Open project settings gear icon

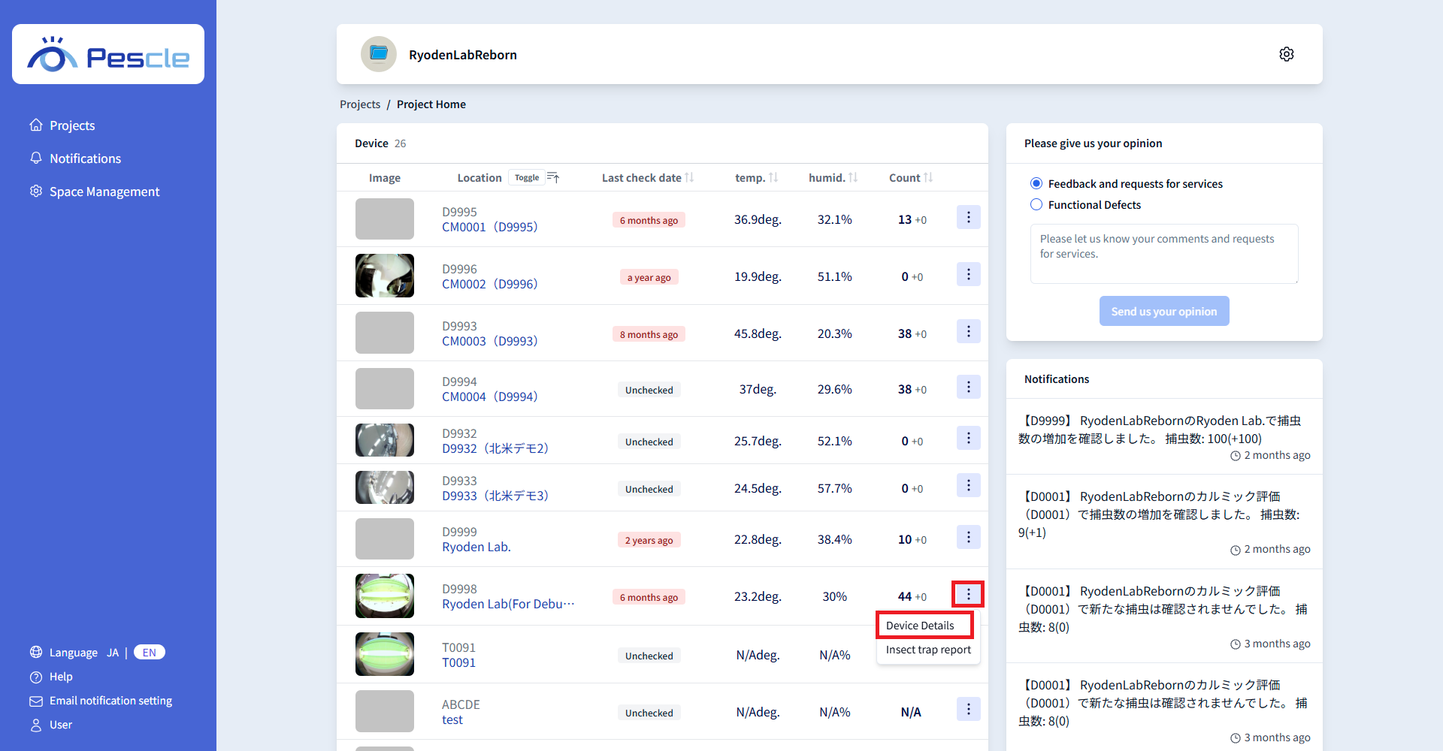coord(1286,54)
